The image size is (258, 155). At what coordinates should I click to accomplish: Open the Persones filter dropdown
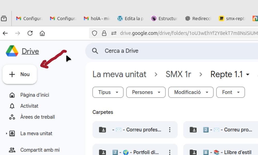click(146, 92)
